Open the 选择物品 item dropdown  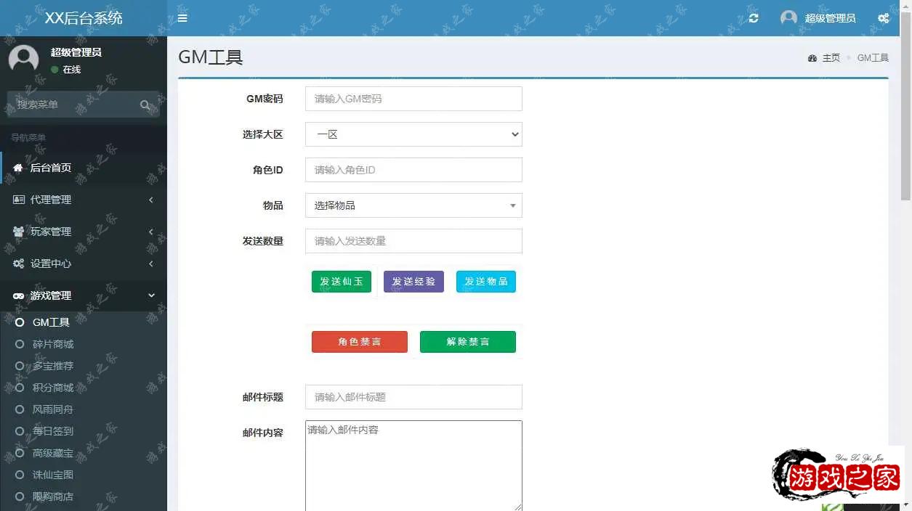[x=413, y=205]
